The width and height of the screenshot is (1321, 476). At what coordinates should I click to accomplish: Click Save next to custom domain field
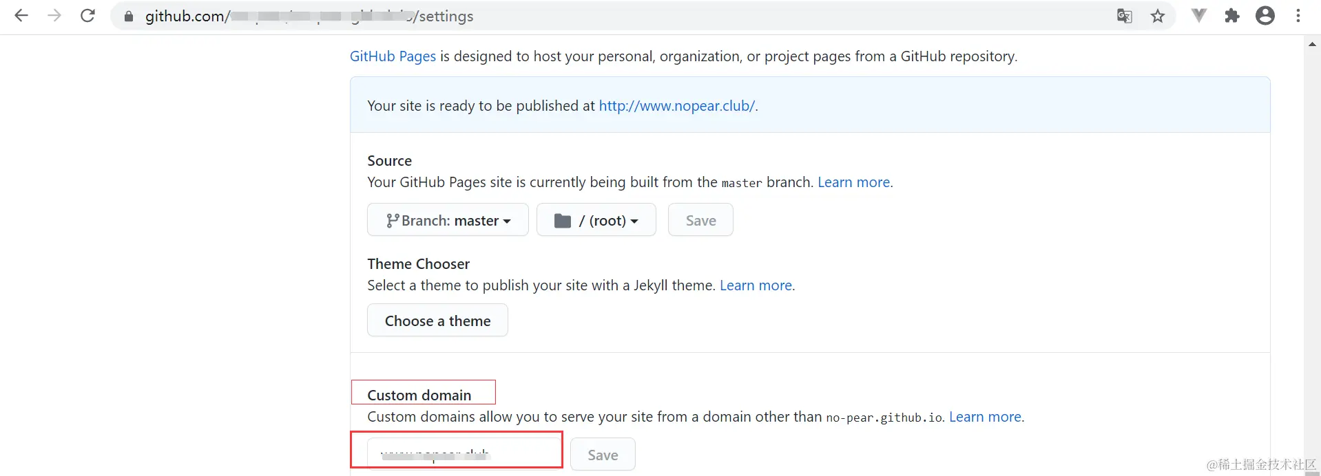pyautogui.click(x=603, y=455)
